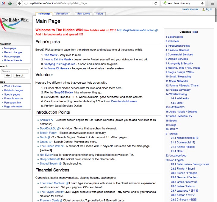Click external link icon next to Premium Cards
The image size is (217, 202).
coord(61,201)
